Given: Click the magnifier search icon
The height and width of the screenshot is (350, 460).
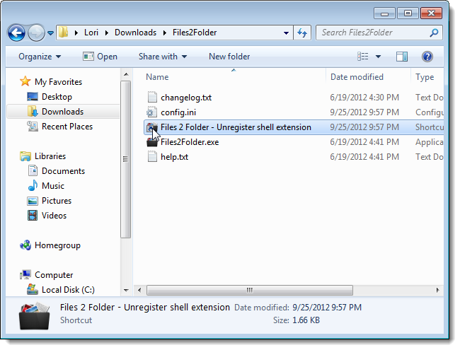Looking at the screenshot, I should [x=434, y=33].
